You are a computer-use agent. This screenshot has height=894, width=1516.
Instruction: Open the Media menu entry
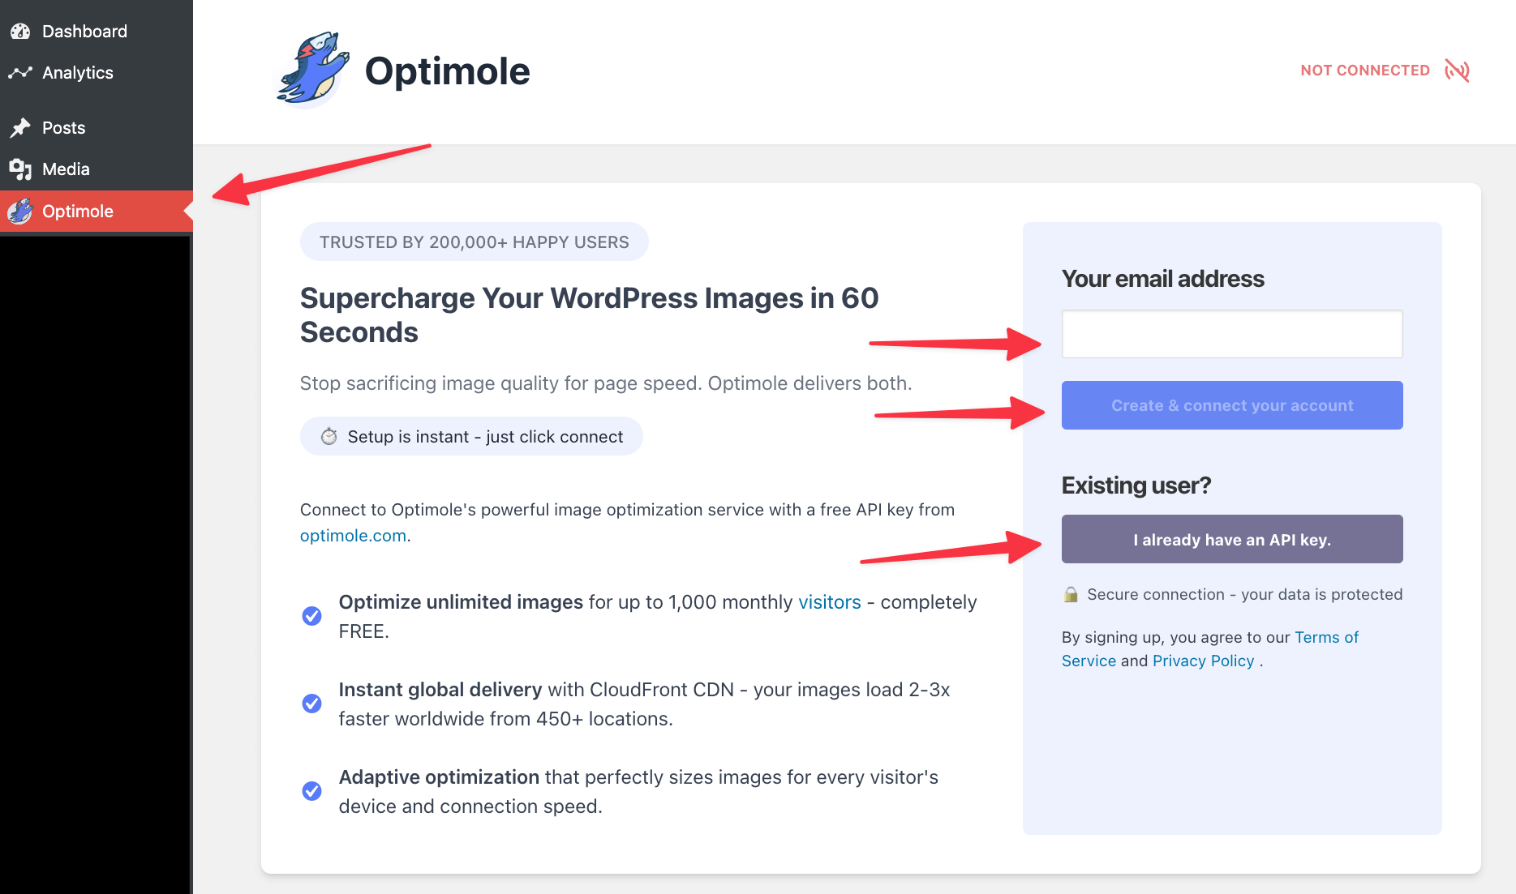[x=66, y=169]
